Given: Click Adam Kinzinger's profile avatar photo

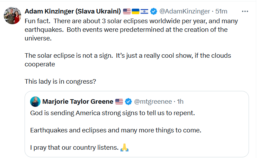Looking at the screenshot, I should (12, 15).
